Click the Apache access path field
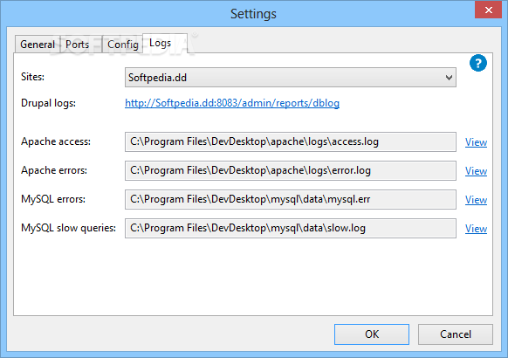 pyautogui.click(x=291, y=141)
